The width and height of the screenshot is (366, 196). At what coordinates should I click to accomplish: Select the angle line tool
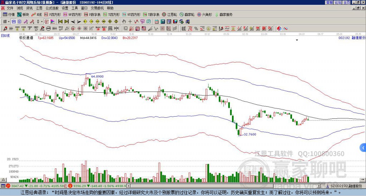point(150,29)
